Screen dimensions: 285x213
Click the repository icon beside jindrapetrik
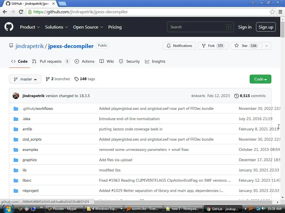(11, 46)
